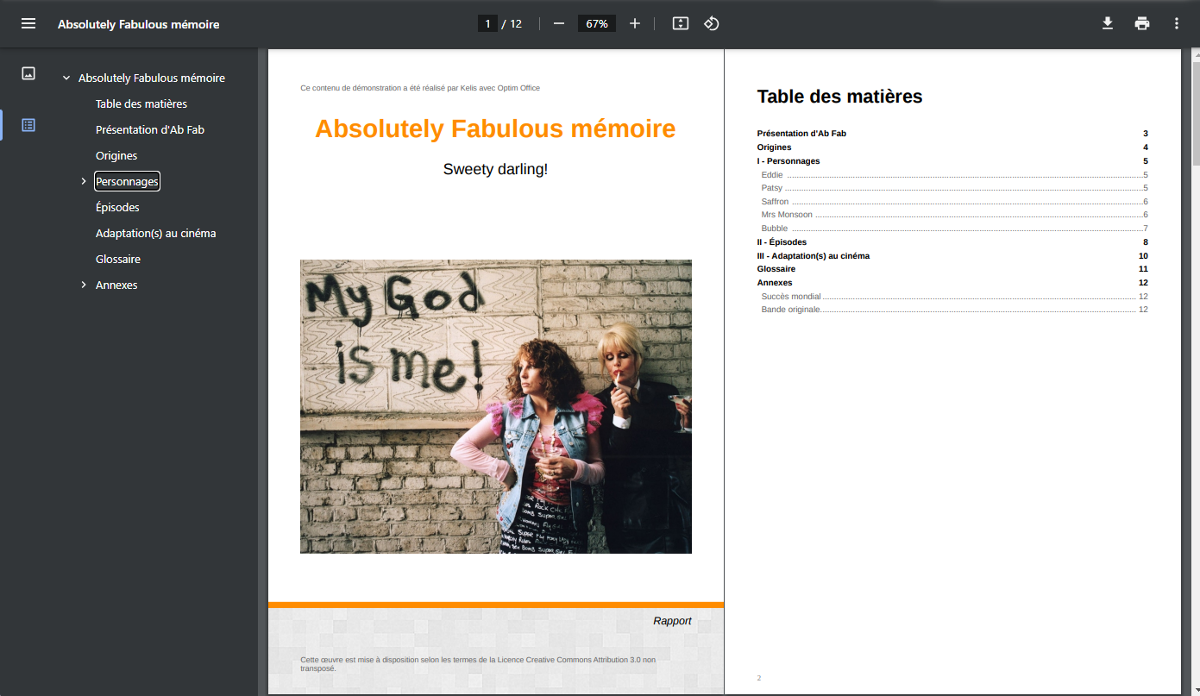
Task: Jump to Épisodes in the outline
Action: (x=117, y=208)
